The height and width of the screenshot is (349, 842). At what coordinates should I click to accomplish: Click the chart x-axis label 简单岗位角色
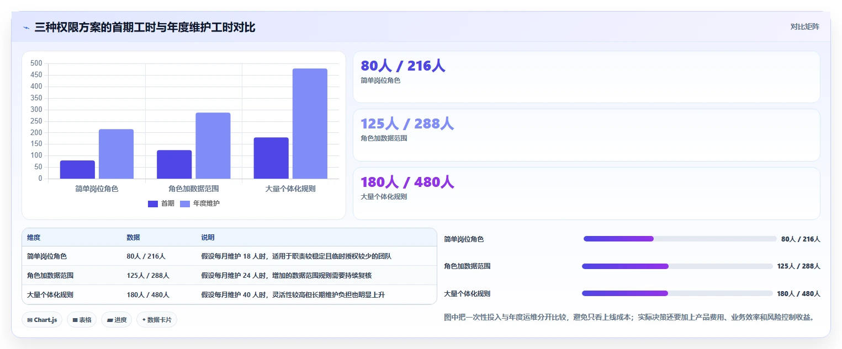[x=97, y=189]
